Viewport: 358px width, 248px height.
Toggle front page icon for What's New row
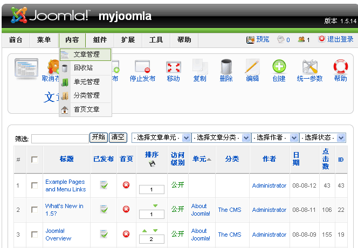click(126, 209)
